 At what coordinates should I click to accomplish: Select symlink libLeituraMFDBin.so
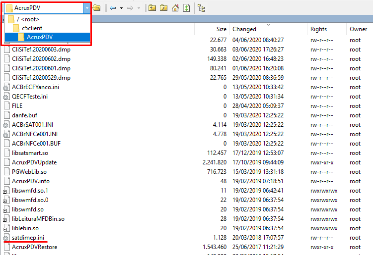click(38, 219)
